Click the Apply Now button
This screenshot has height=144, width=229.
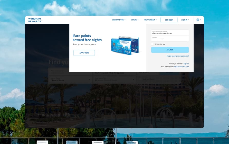coord(84,53)
